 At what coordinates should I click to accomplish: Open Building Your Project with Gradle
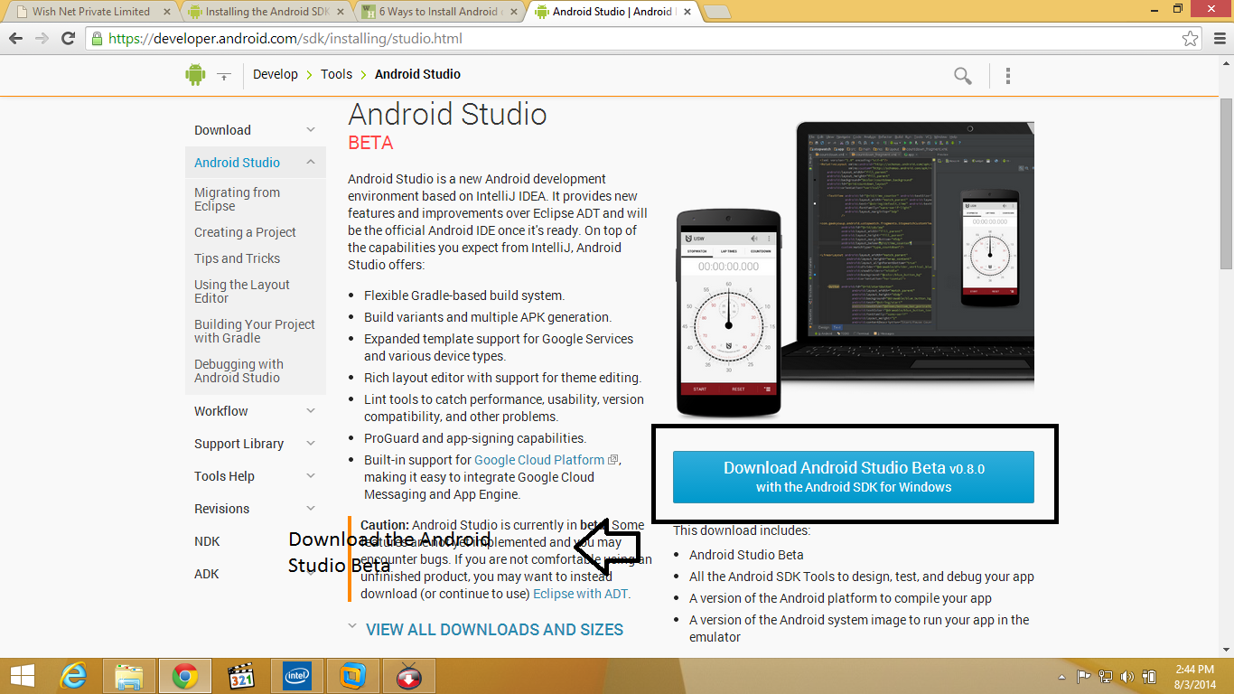(x=255, y=331)
